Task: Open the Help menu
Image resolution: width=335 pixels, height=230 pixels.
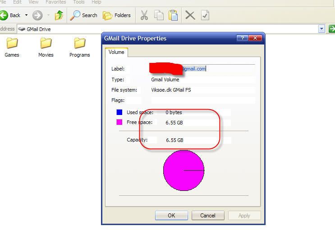Action: [96, 2]
